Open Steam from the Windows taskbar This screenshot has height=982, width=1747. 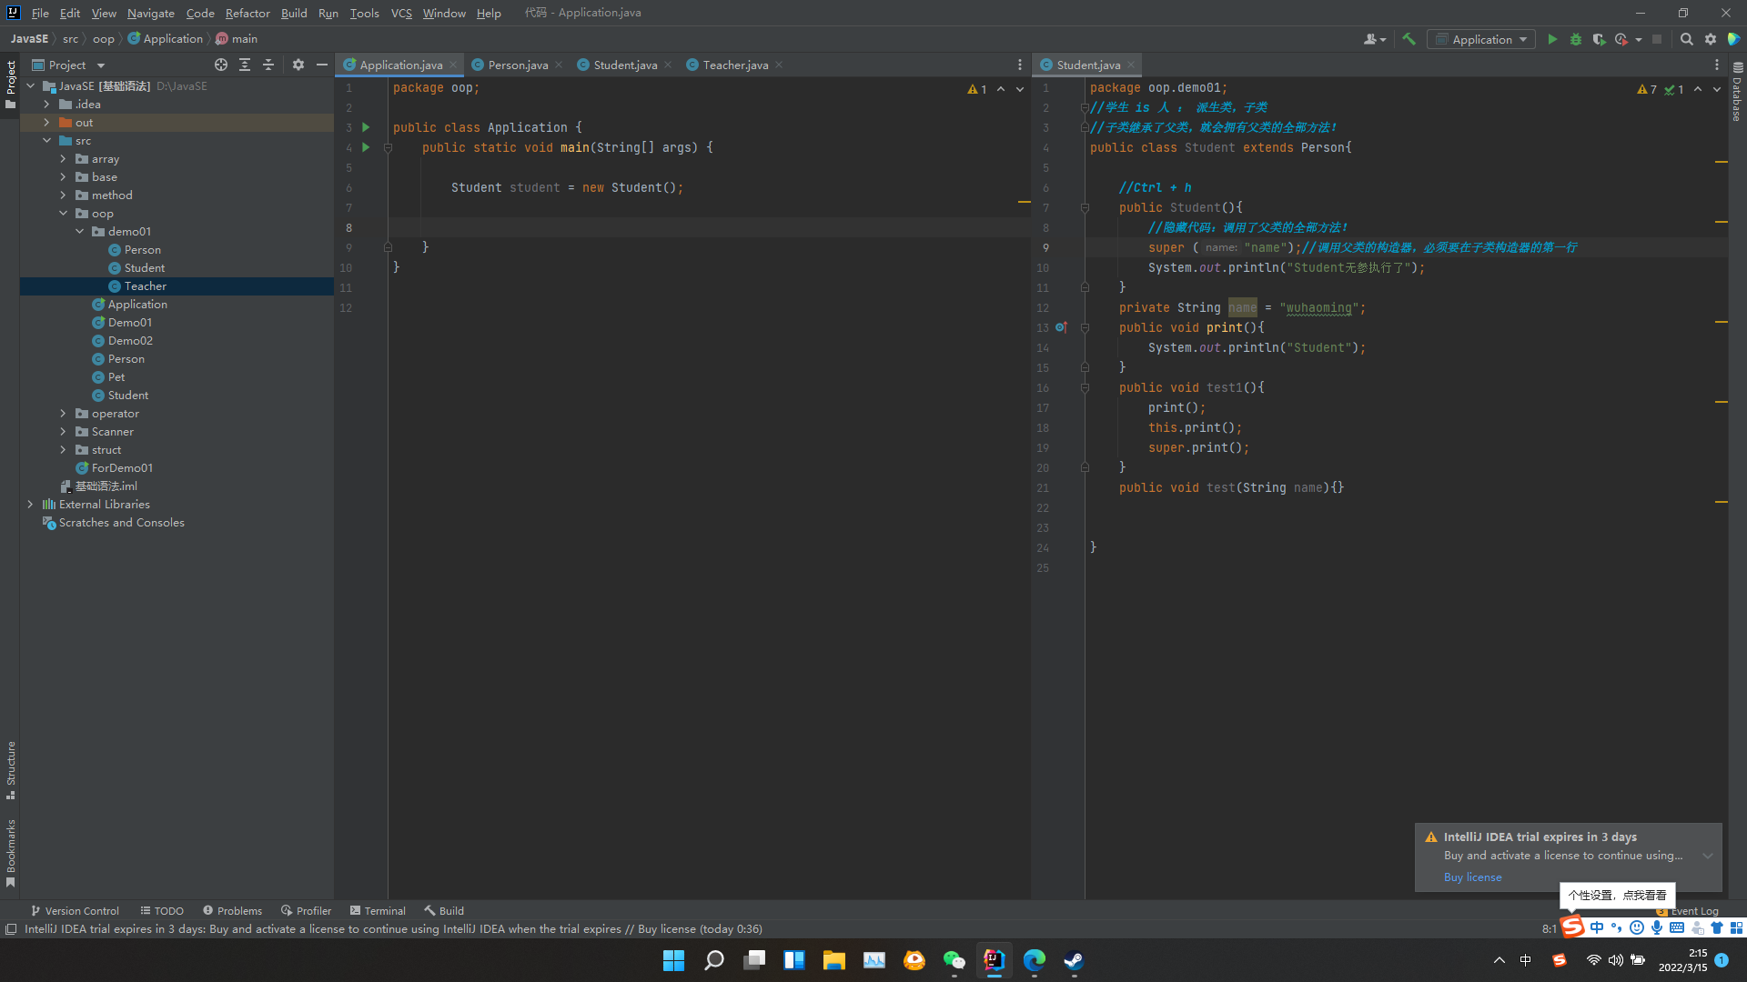click(1074, 960)
